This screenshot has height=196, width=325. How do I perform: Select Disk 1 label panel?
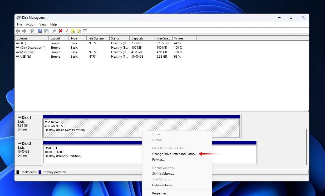28,126
